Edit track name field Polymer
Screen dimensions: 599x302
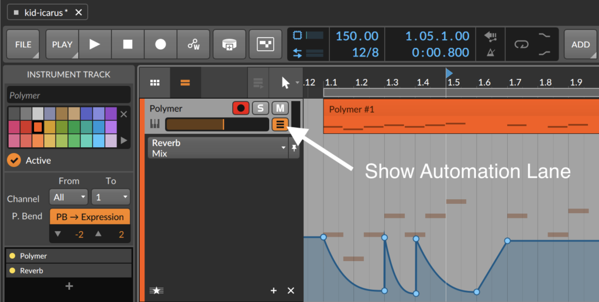pos(69,95)
